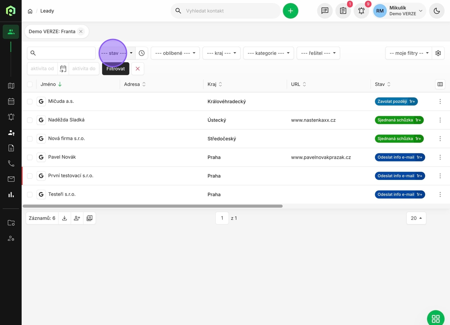Open the kraj filter dropdown
Screen dimensions: 450x325
point(221,53)
